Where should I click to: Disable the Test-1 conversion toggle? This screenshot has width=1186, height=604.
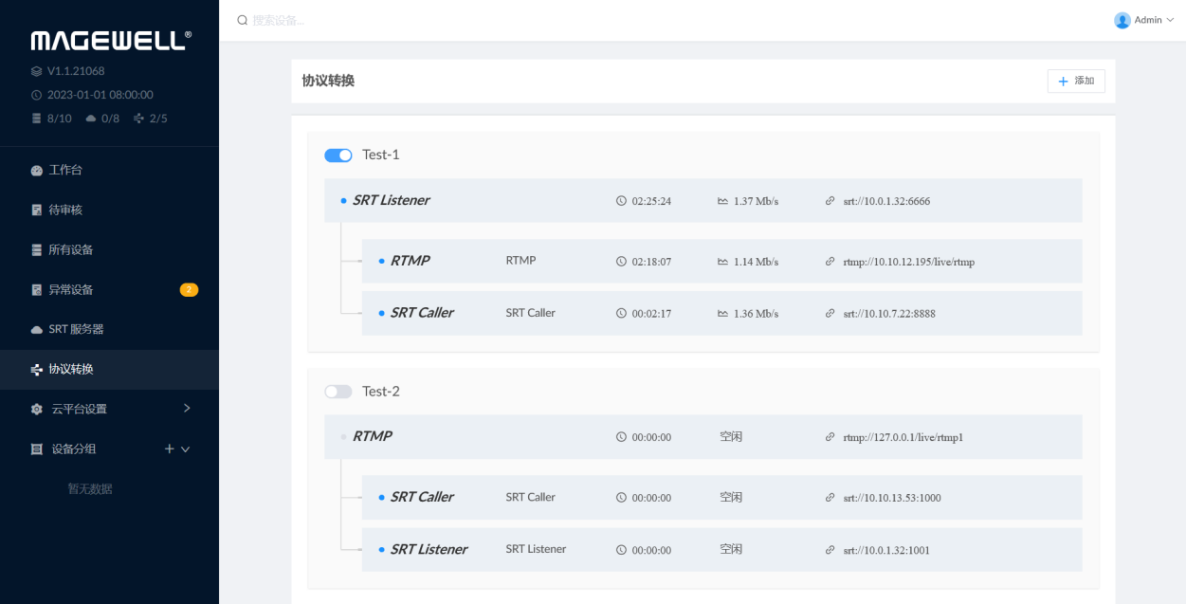click(338, 156)
